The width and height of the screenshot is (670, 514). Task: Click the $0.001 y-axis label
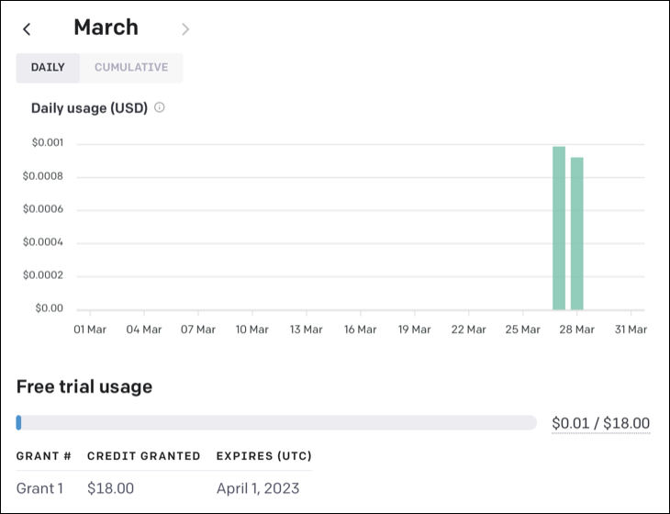coord(47,142)
